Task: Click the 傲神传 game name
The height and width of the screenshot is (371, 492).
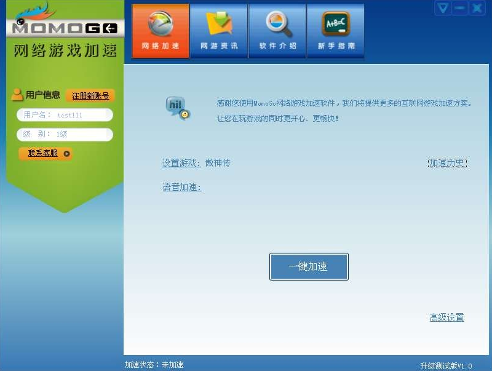Action: tap(218, 163)
